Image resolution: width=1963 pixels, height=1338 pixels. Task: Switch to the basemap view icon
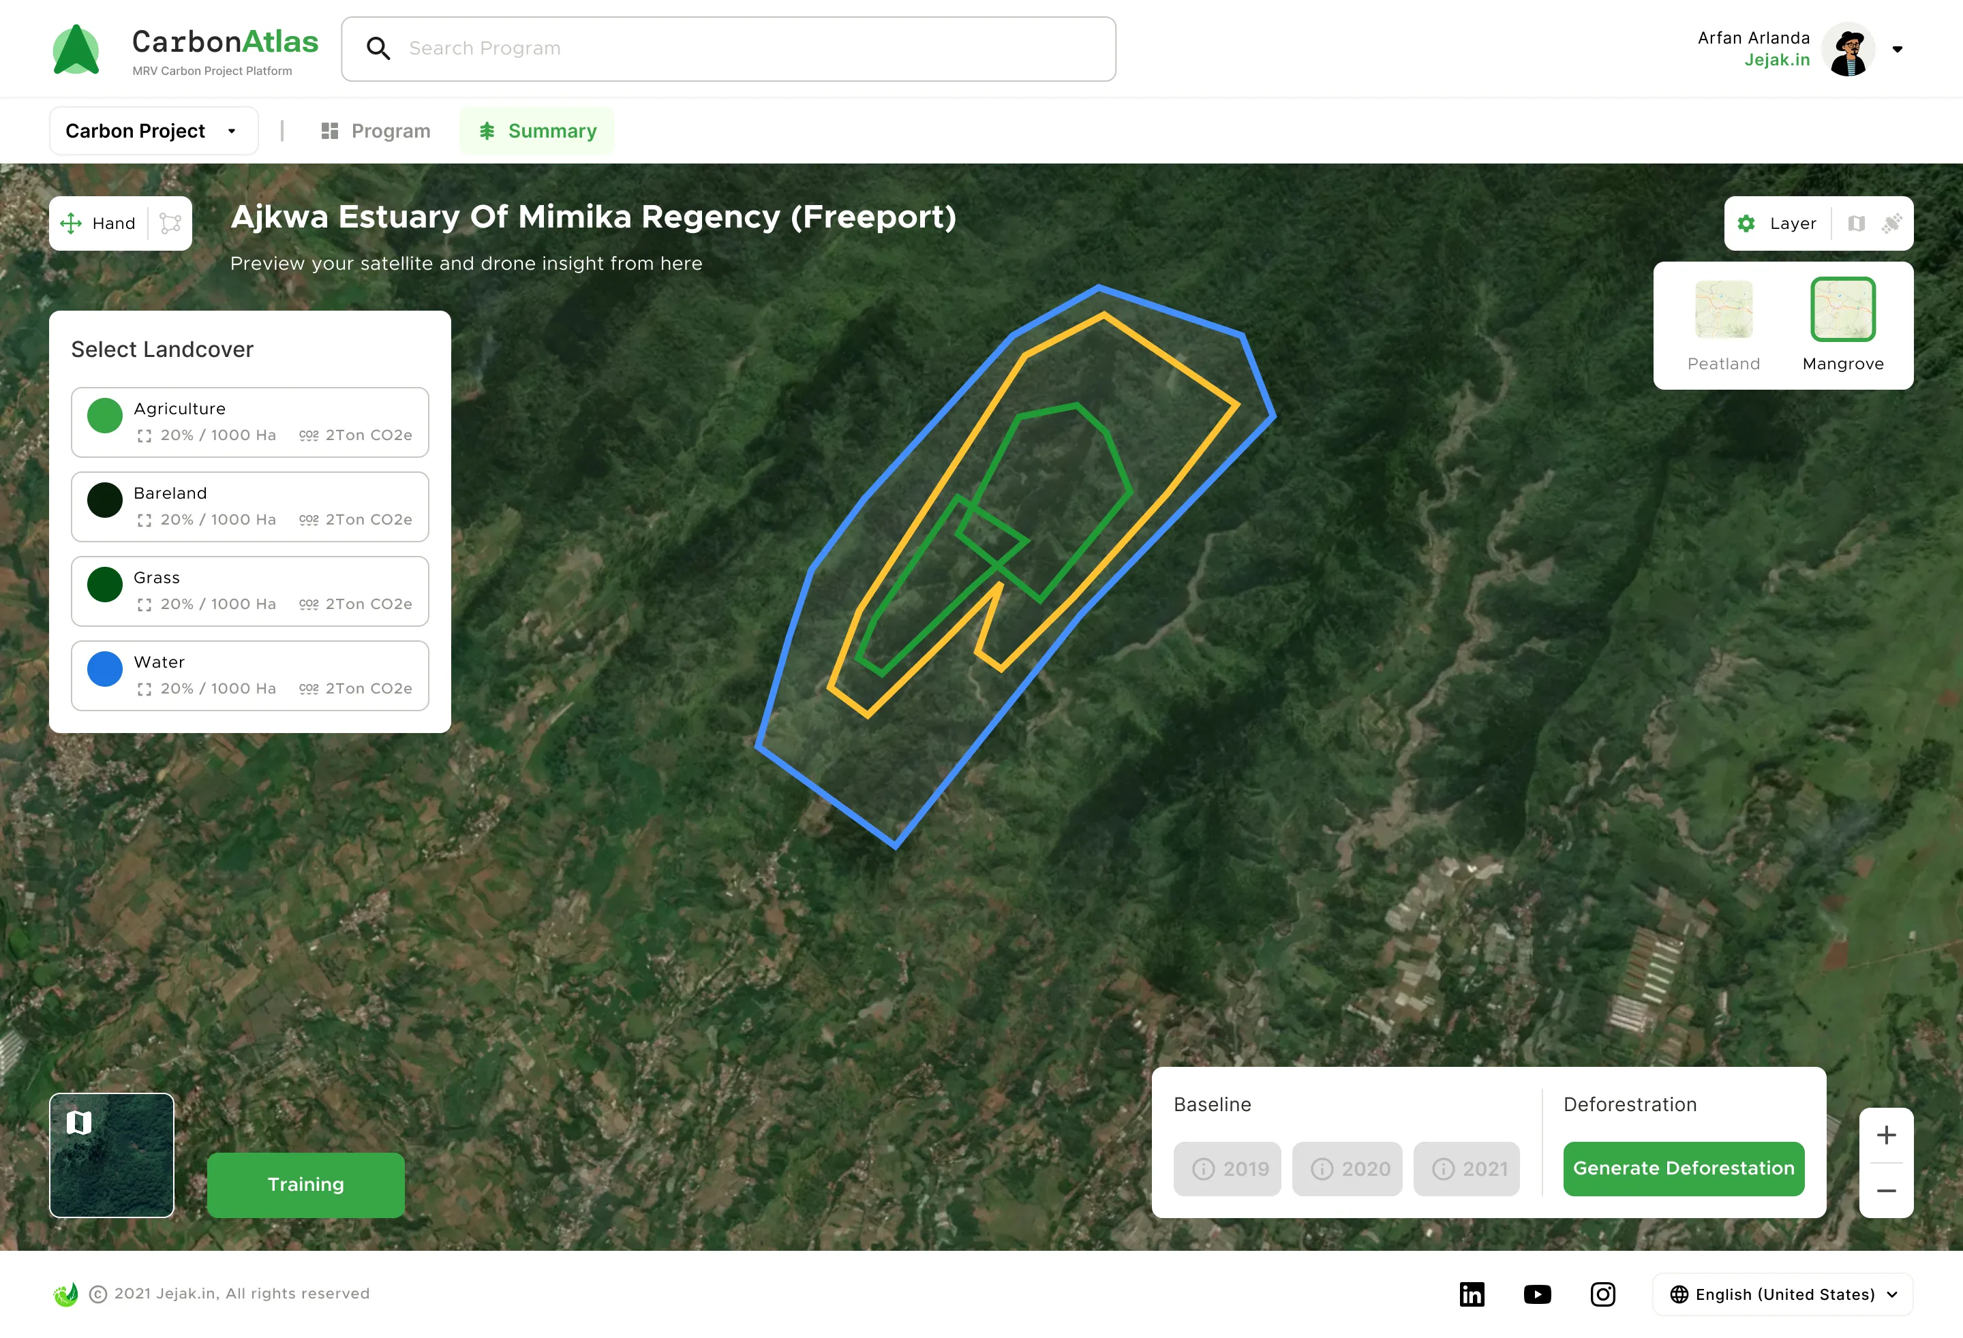pyautogui.click(x=1856, y=223)
